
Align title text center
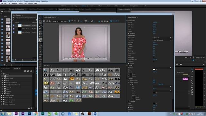point(102,21)
